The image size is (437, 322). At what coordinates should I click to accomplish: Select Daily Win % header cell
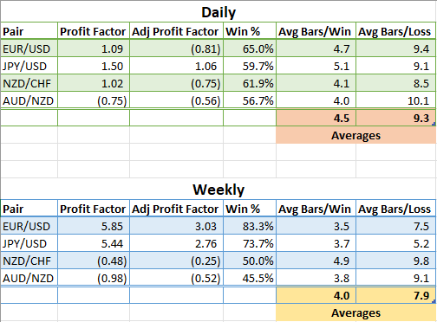250,31
